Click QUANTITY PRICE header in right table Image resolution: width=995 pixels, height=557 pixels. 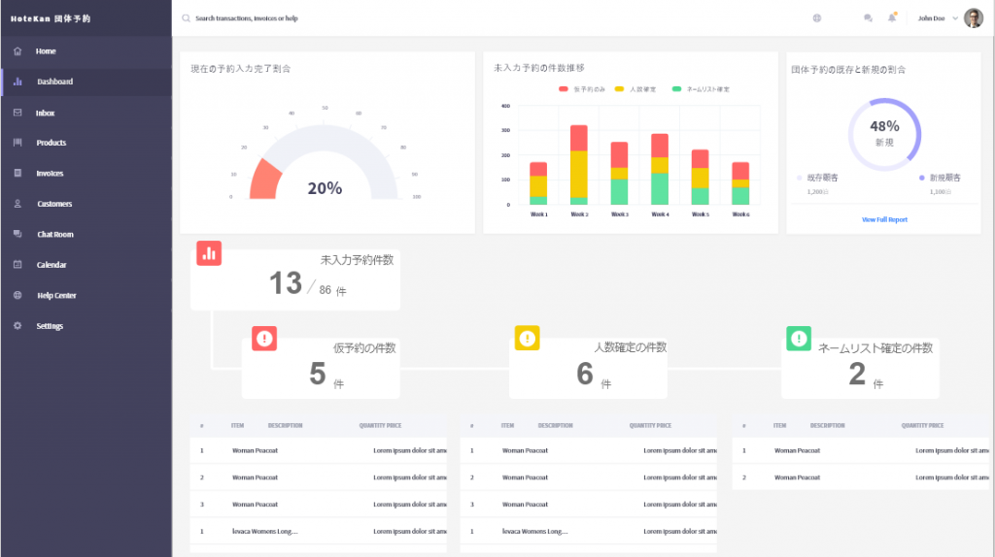click(922, 425)
